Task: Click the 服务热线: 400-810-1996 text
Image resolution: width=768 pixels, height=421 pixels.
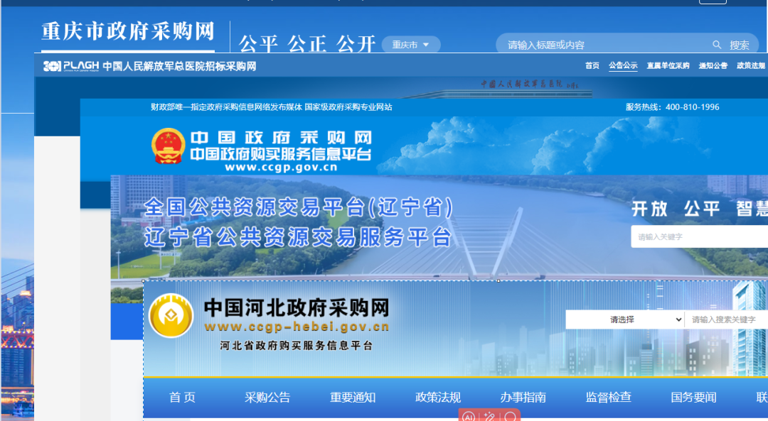Action: pyautogui.click(x=673, y=107)
